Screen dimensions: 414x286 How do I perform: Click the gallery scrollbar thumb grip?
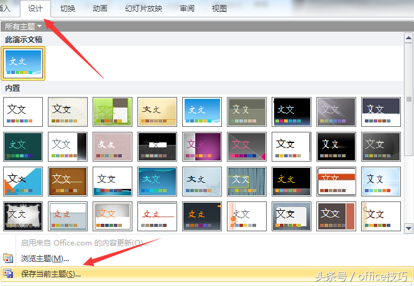coord(409,99)
